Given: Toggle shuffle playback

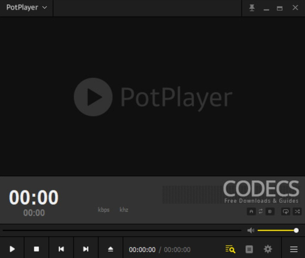Looking at the screenshot, I should (x=297, y=211).
